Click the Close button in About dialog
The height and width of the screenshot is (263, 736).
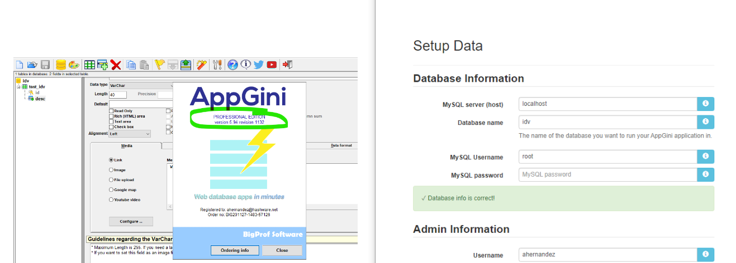click(x=282, y=250)
